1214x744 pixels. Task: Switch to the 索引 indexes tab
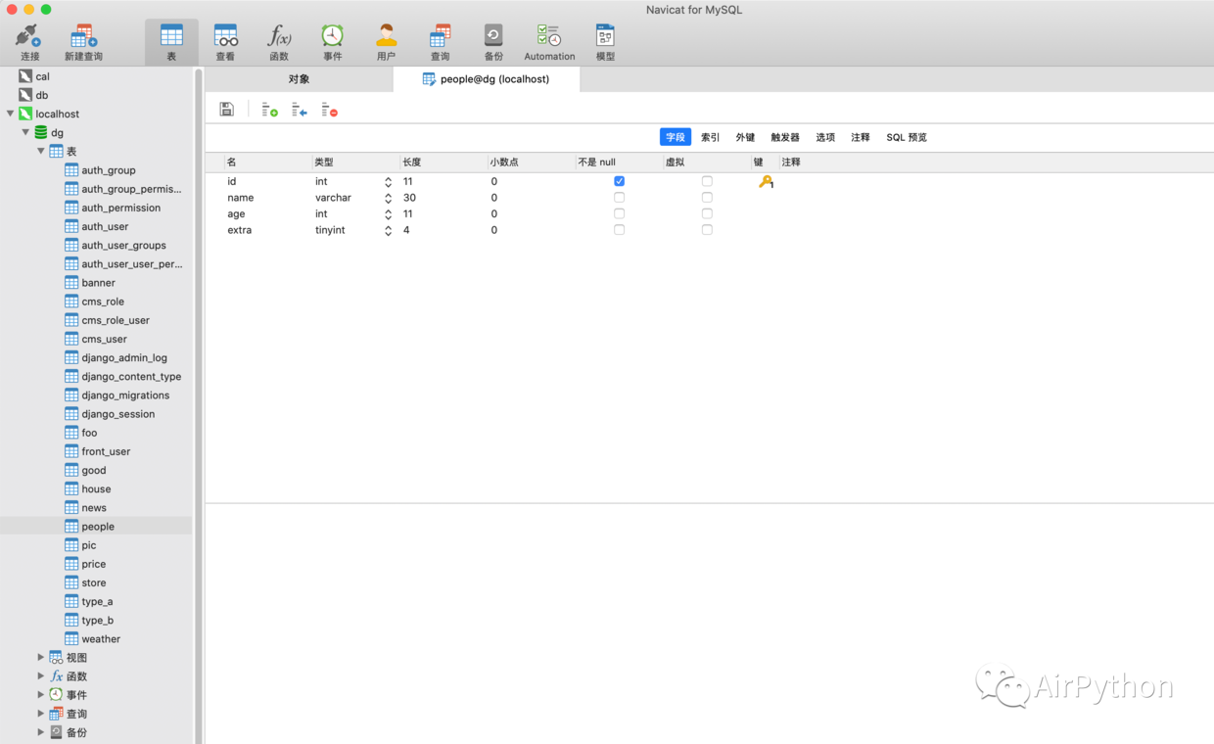tap(711, 137)
